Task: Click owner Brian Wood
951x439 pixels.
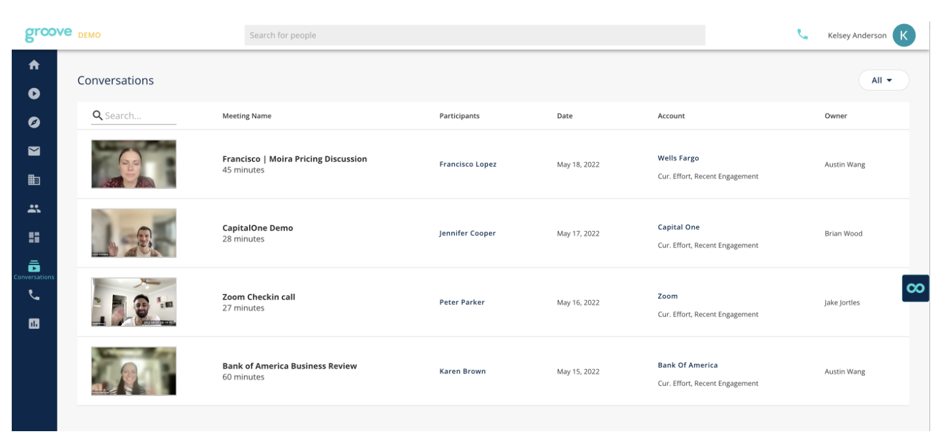Action: click(843, 234)
